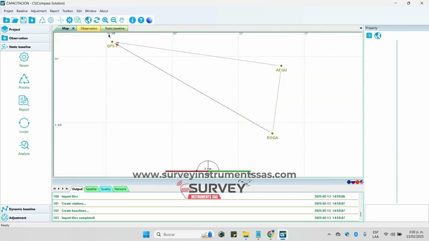Close the Map tab
Image resolution: width=429 pixels, height=241 pixels.
(x=73, y=28)
